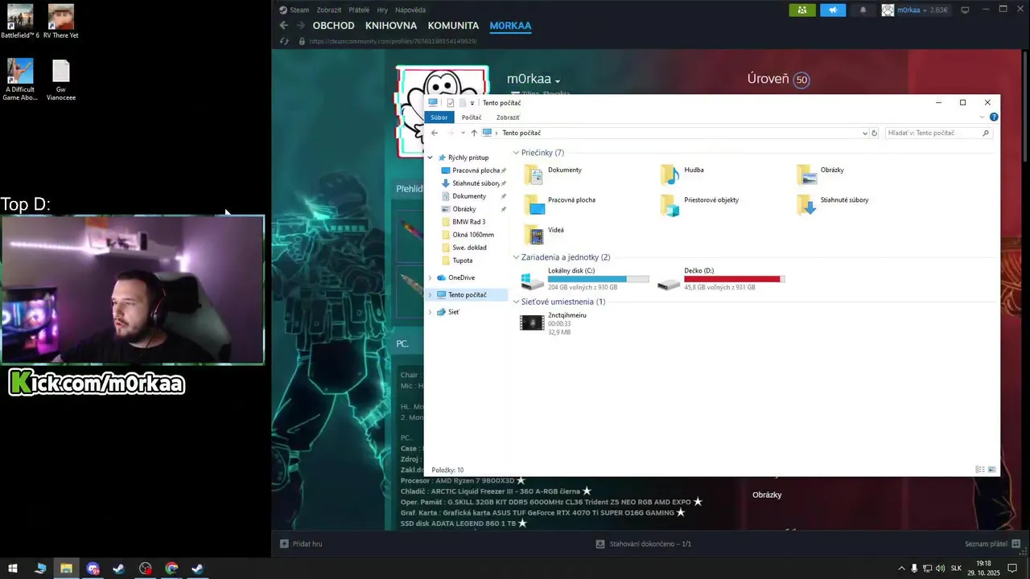Click Steam's big picture mode monitor icon
This screenshot has width=1030, height=579.
(966, 10)
